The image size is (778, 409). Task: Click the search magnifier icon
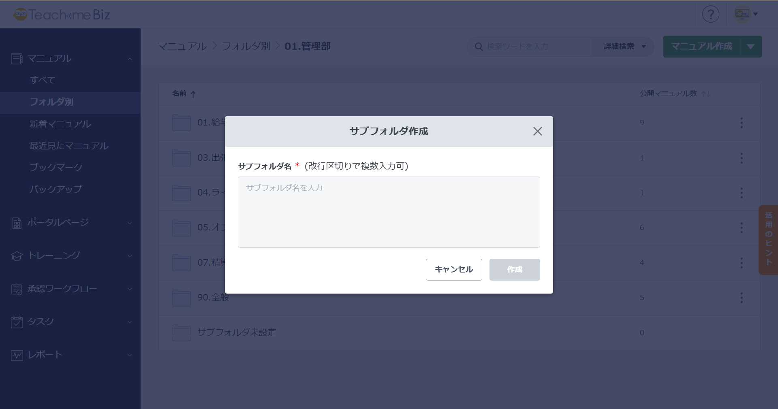[479, 47]
